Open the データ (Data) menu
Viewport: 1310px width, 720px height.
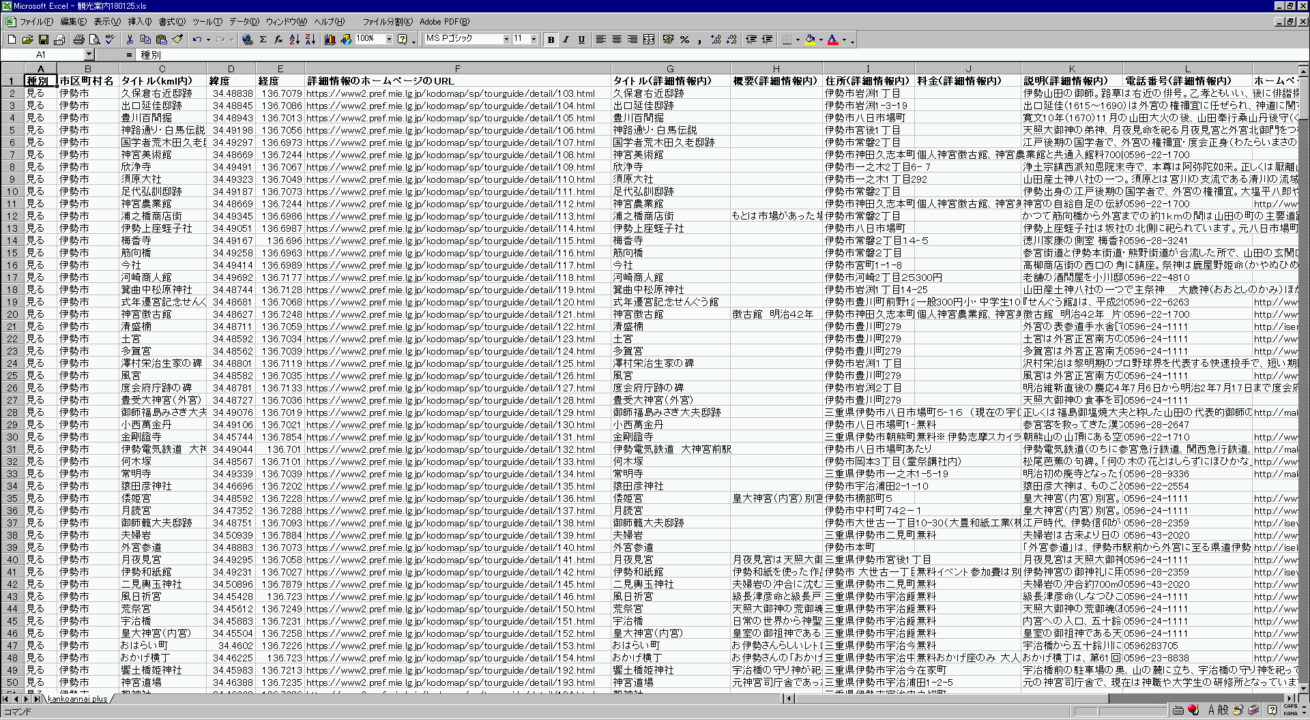pos(244,22)
